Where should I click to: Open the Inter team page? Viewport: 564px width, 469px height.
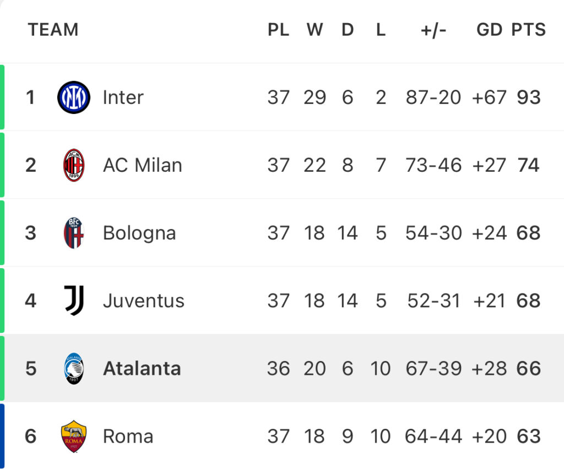pos(123,97)
